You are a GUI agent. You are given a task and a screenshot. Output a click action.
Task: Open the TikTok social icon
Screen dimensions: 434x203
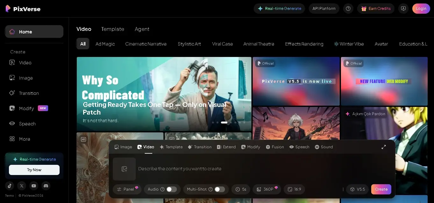point(10,186)
